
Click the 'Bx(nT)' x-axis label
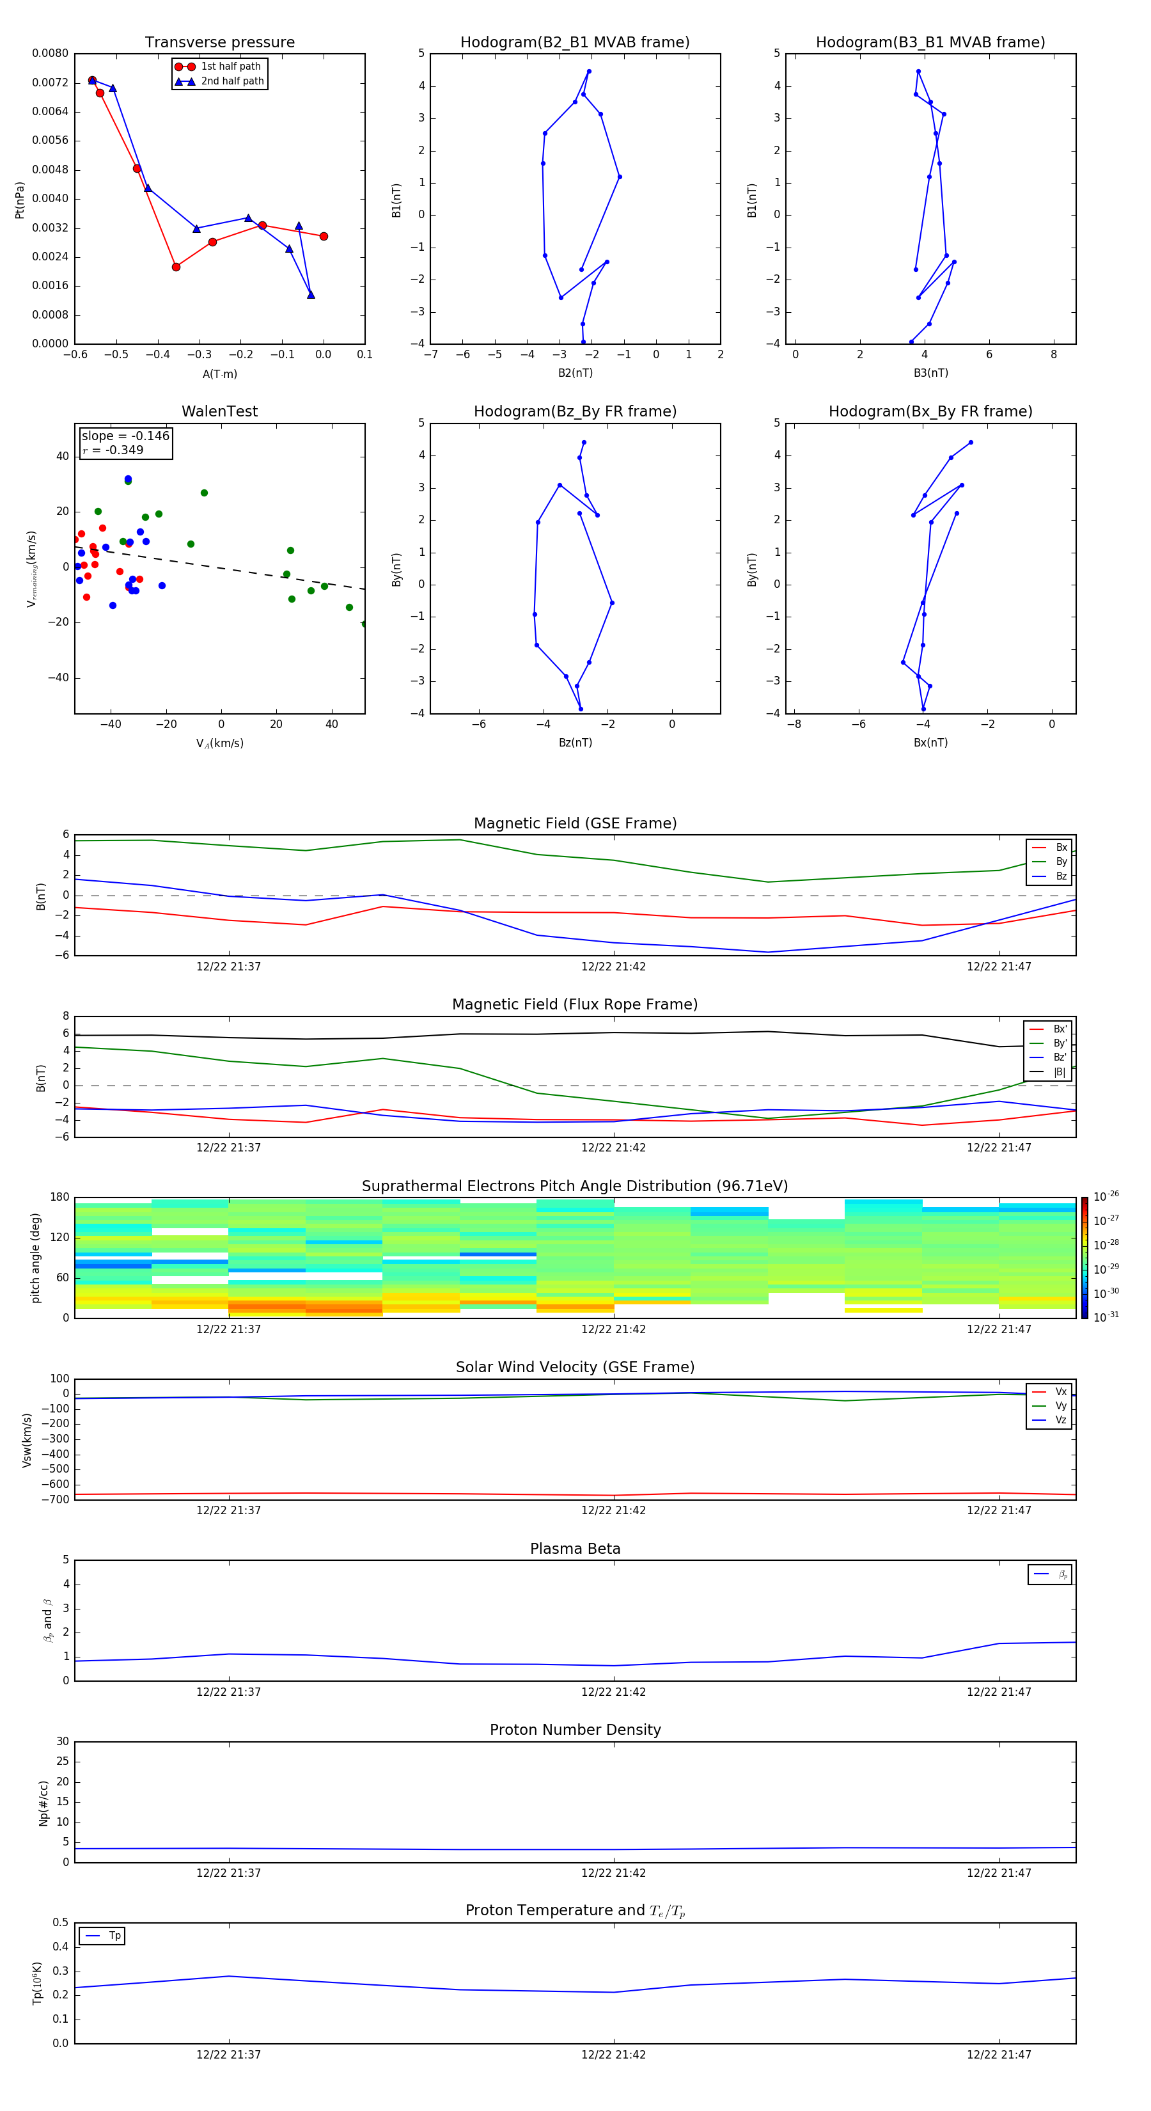coord(930,743)
